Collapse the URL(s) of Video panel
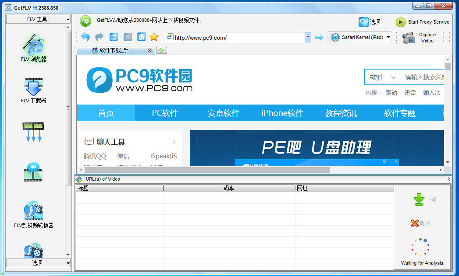The width and height of the screenshot is (459, 276). pyautogui.click(x=448, y=179)
